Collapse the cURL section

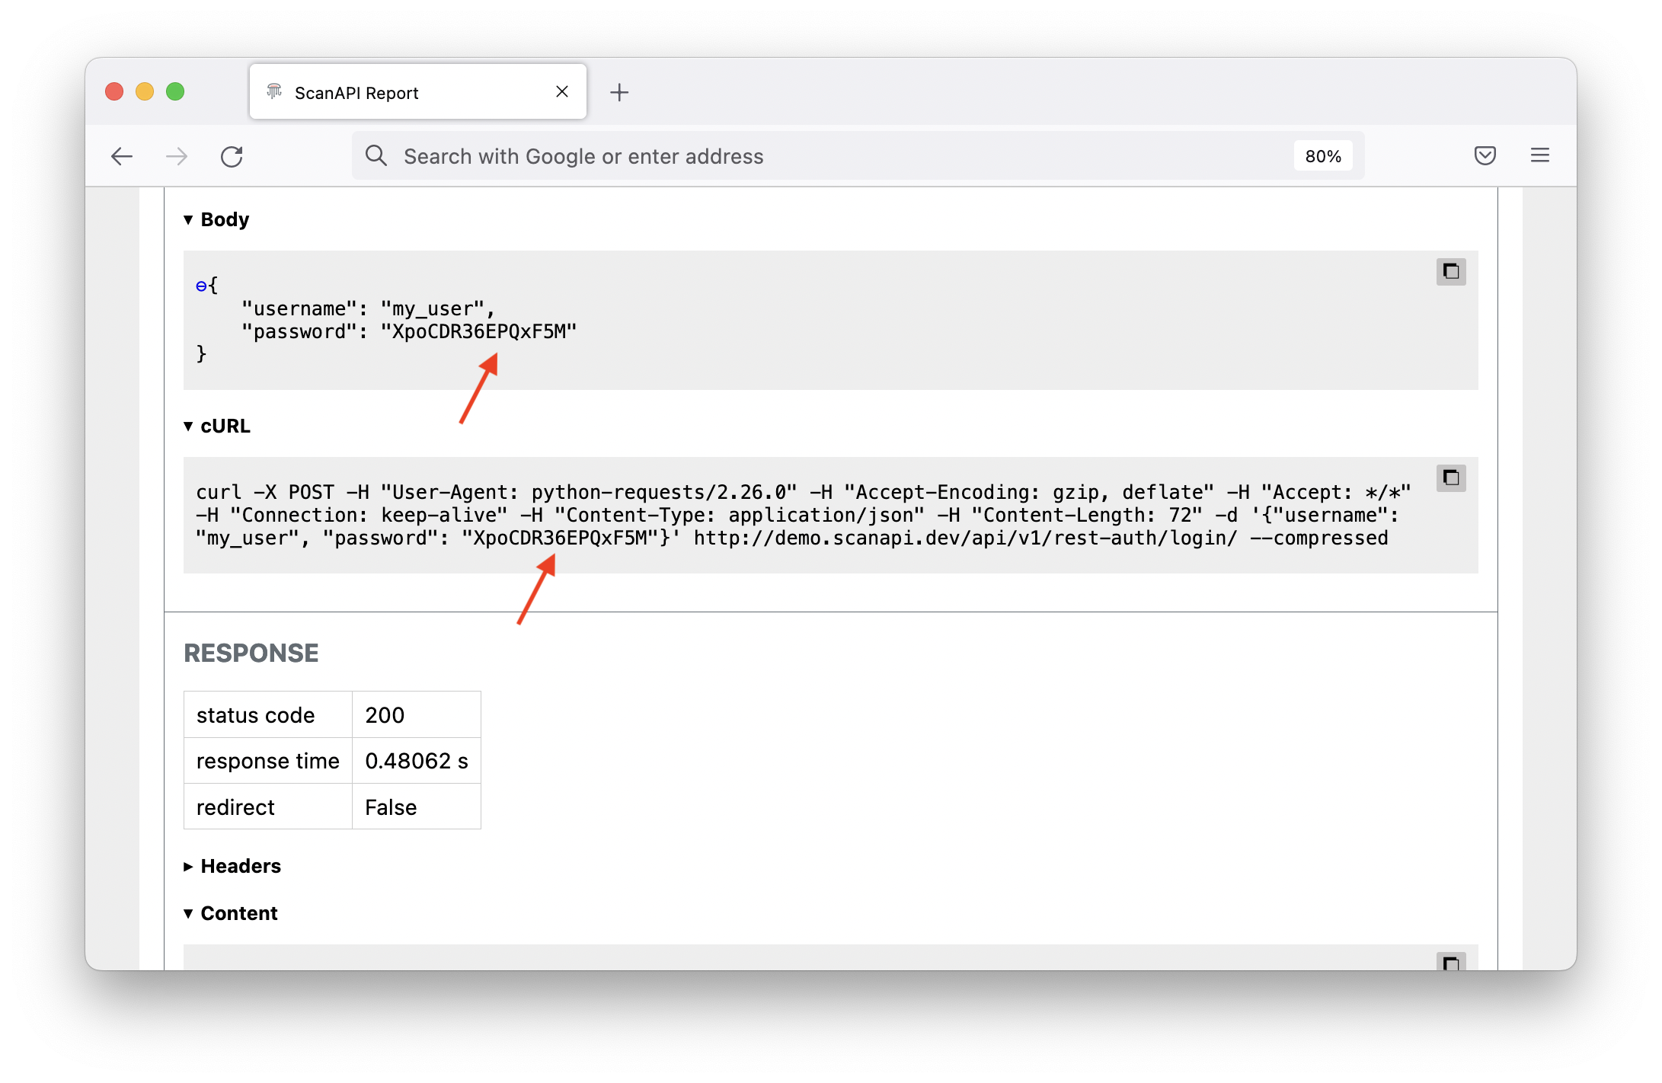tap(187, 426)
